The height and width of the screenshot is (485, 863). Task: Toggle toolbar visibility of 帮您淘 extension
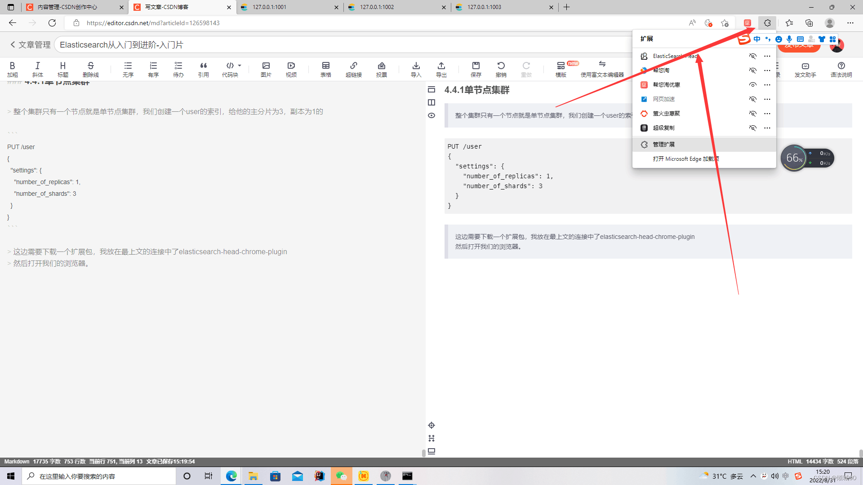pyautogui.click(x=753, y=71)
